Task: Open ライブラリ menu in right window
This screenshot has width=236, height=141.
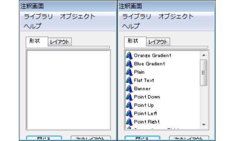Action: pos(136,16)
